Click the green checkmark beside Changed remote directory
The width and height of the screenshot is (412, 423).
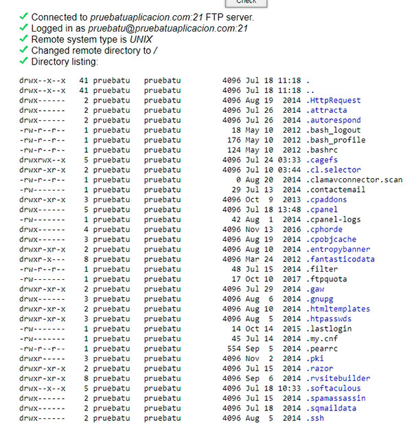pos(24,50)
